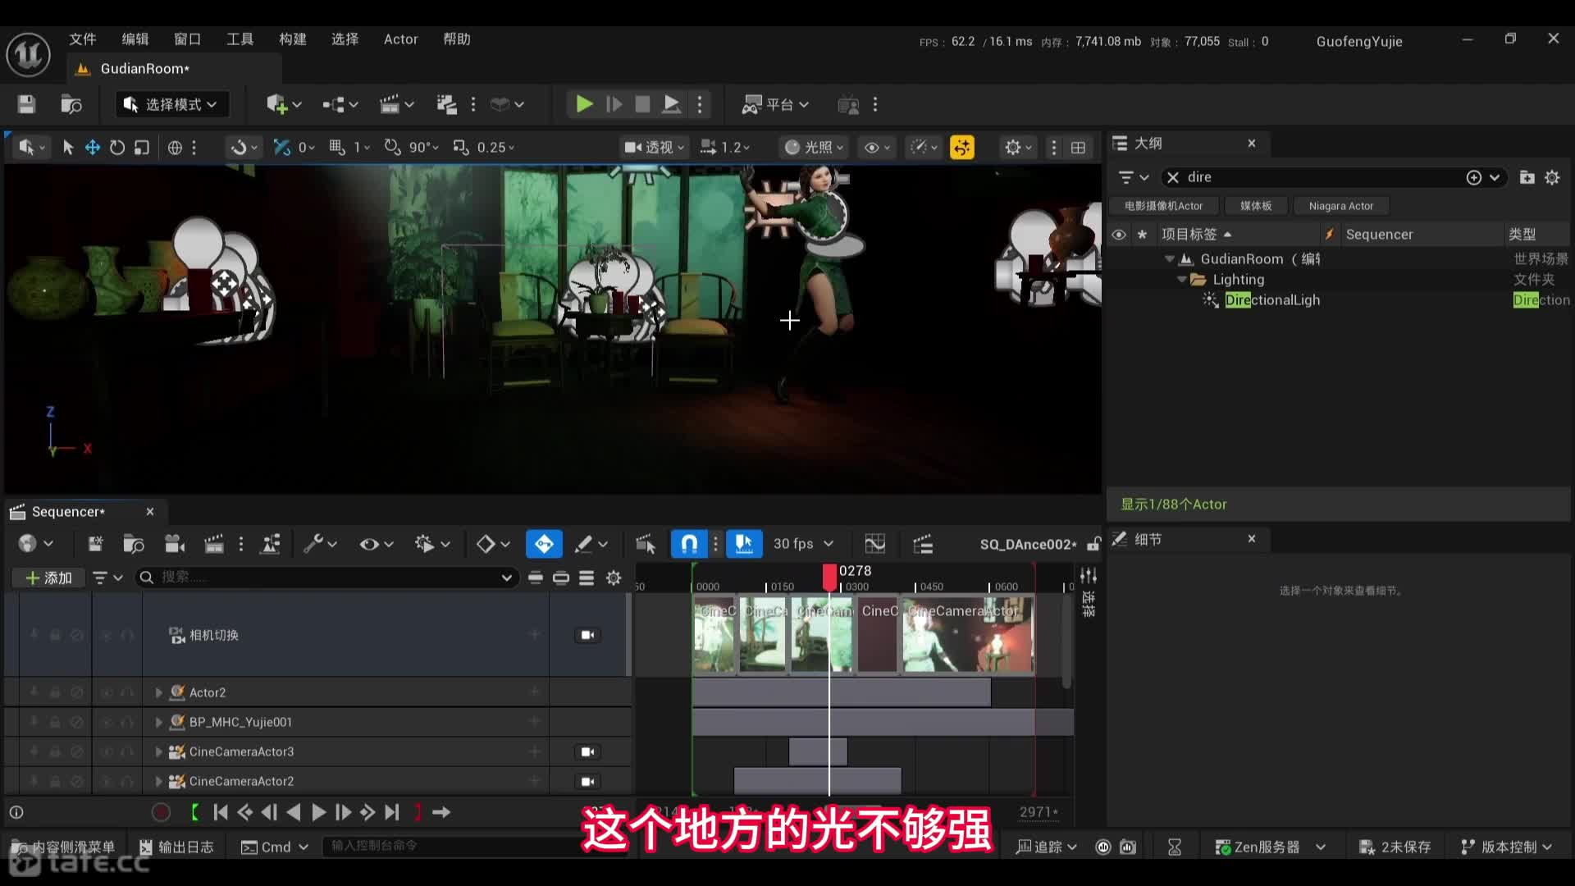The image size is (1575, 886).
Task: Switch to the Sequencer tab
Action: pyautogui.click(x=68, y=512)
